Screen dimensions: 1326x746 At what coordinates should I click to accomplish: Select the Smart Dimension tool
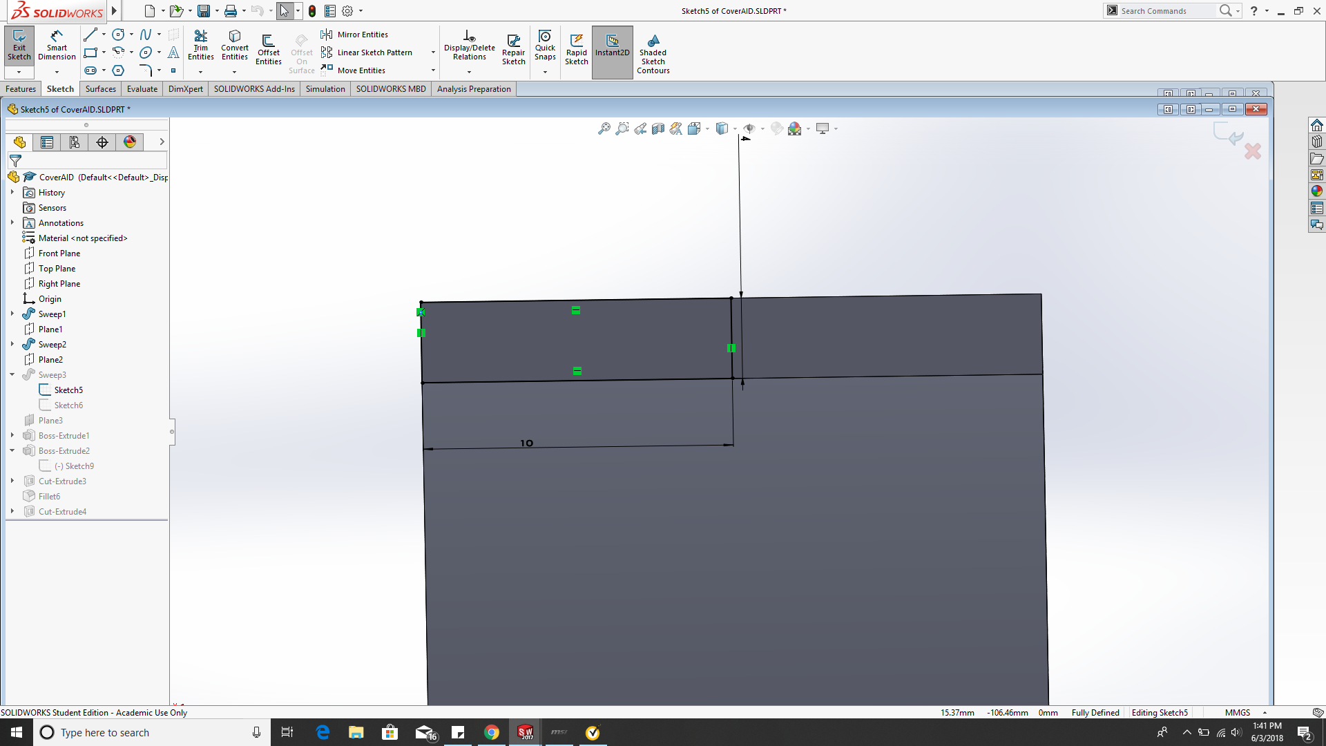point(57,45)
